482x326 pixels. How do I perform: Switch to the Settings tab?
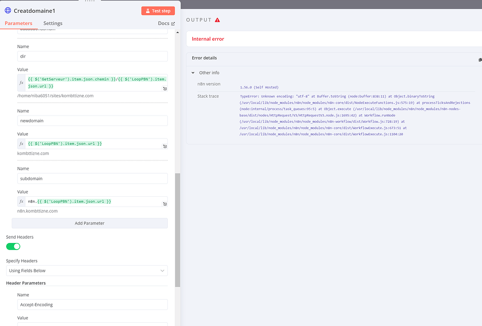[x=53, y=23]
